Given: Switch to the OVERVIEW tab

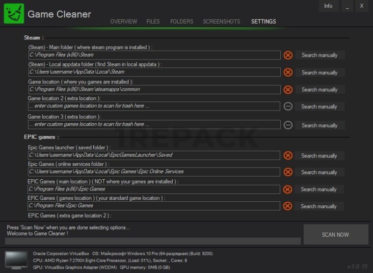Looking at the screenshot, I should coord(124,22).
